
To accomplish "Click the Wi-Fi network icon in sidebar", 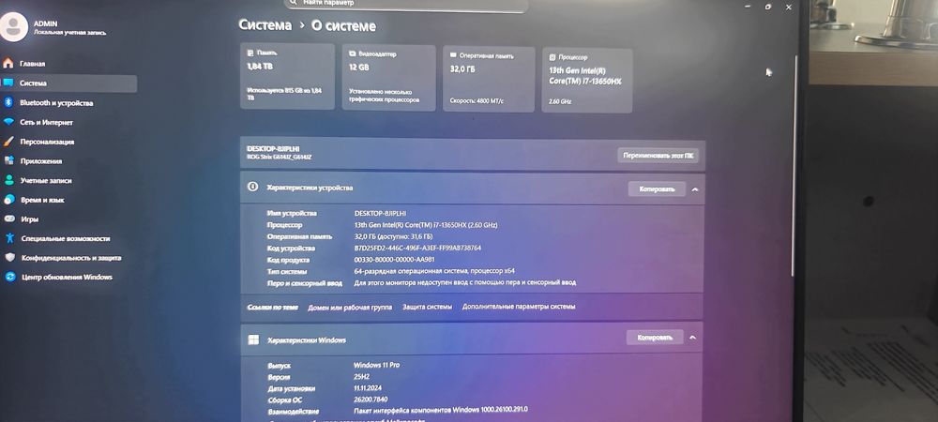I will point(8,122).
